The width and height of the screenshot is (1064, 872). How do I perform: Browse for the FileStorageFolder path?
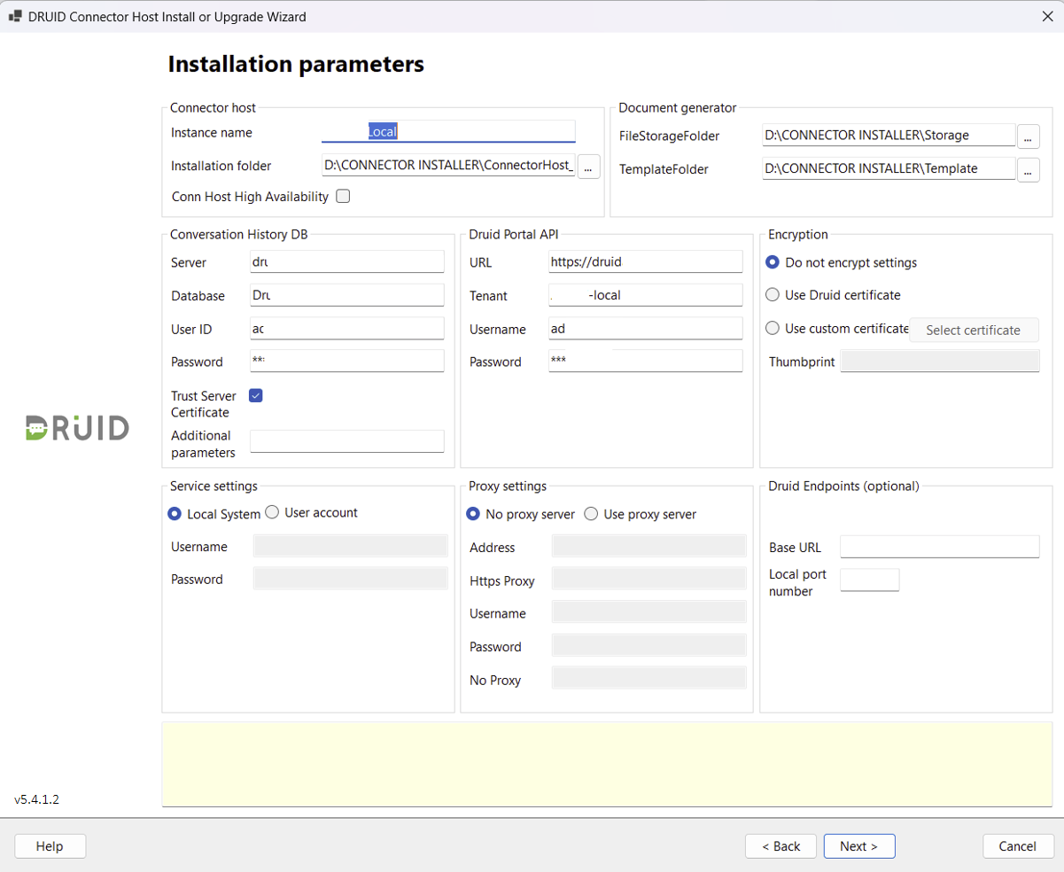point(1028,136)
